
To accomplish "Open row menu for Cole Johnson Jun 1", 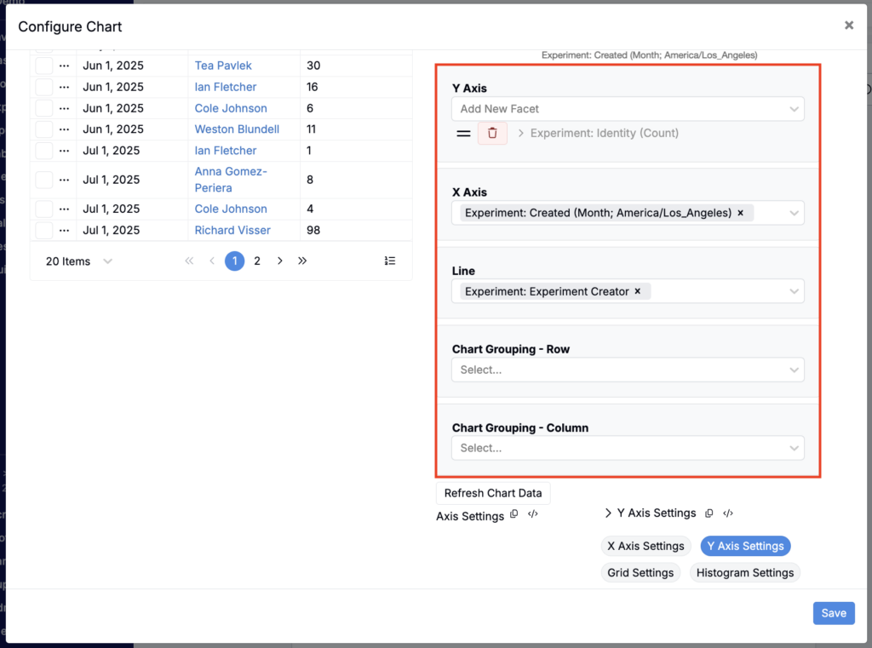I will click(x=64, y=108).
